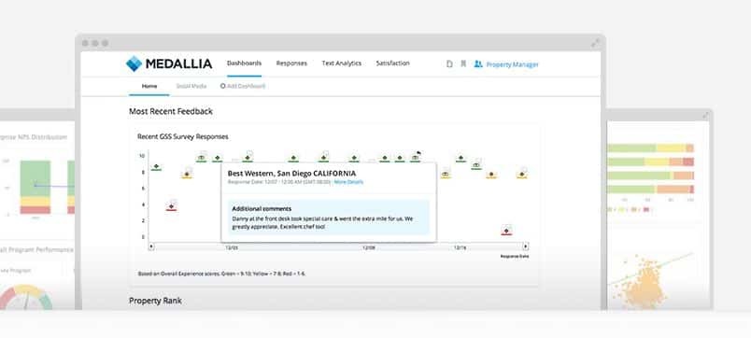The image size is (751, 338).
Task: Go to the Satisfaction section
Action: click(x=392, y=63)
